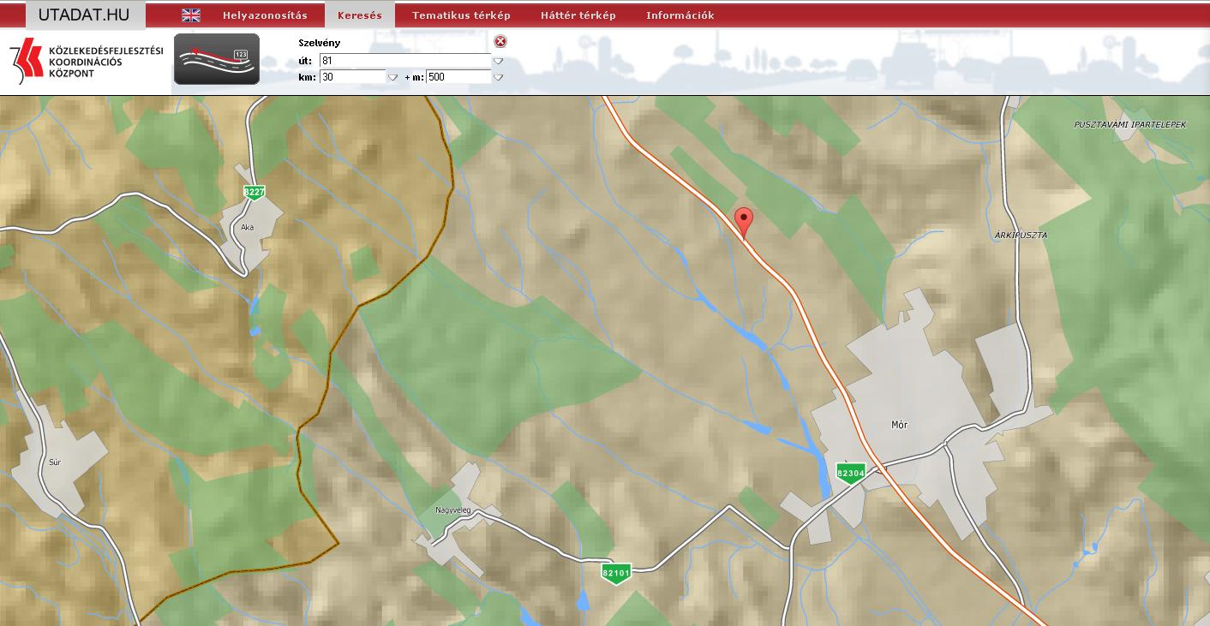The image size is (1210, 626).
Task: Switch to Tematikus térkép tab
Action: tap(461, 15)
